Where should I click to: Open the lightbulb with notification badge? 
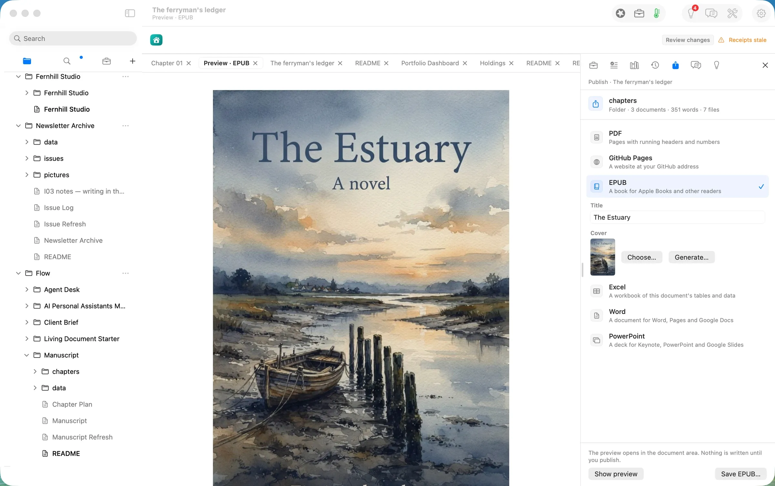[x=691, y=13]
